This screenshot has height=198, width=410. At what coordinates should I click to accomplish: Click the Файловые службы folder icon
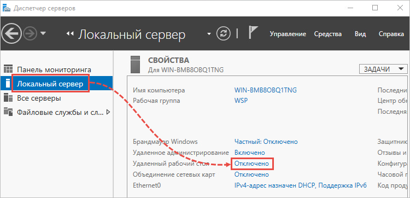click(x=8, y=112)
